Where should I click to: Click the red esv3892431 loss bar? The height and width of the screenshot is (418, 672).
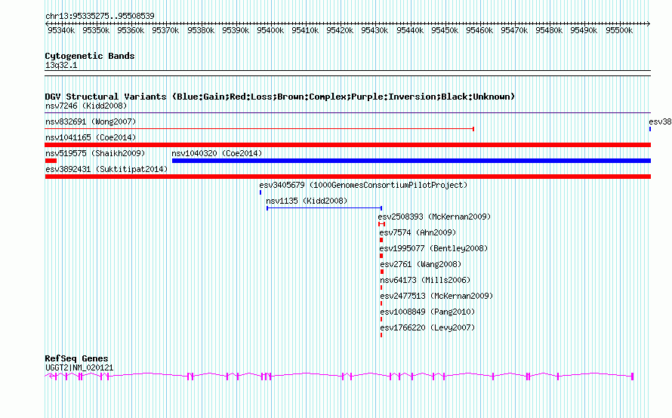pyautogui.click(x=347, y=177)
